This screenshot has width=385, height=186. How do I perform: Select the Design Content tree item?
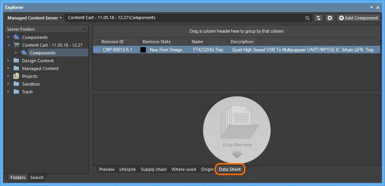tap(38, 61)
